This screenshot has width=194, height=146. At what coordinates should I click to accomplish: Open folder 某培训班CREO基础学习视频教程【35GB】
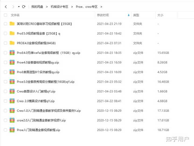pyautogui.click(x=44, y=24)
